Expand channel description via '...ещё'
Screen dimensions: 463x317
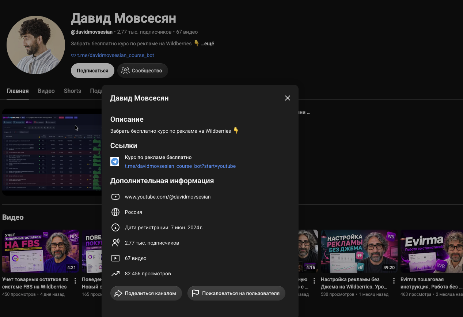(207, 44)
